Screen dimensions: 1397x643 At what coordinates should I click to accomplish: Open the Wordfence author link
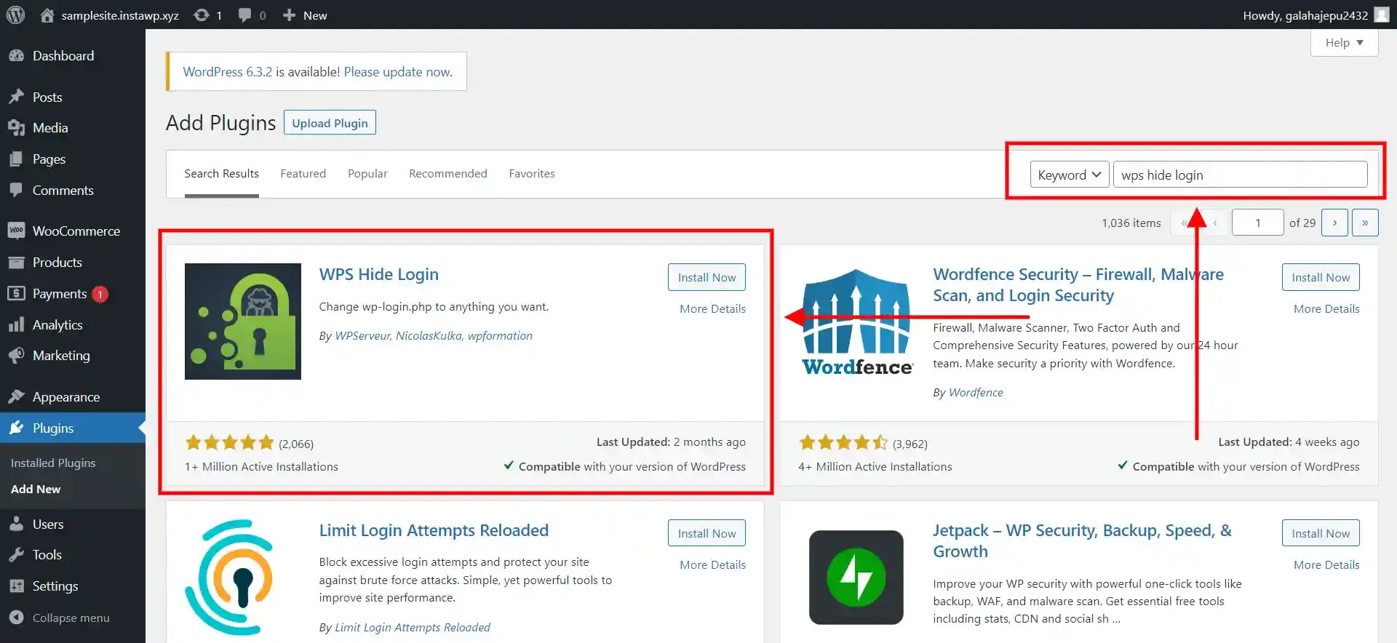click(976, 393)
